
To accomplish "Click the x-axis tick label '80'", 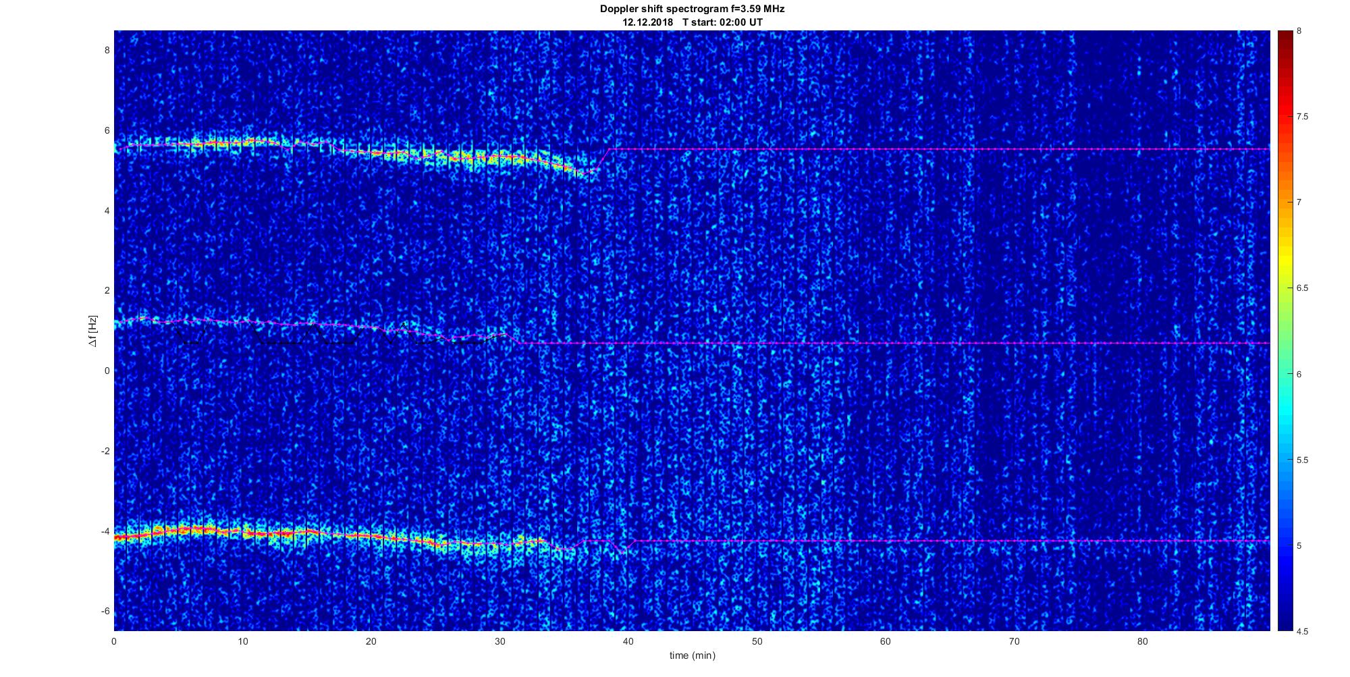I will [1143, 641].
